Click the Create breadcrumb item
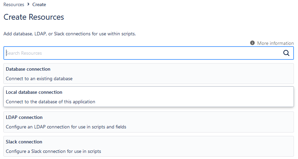The image size is (298, 159). coord(39,5)
